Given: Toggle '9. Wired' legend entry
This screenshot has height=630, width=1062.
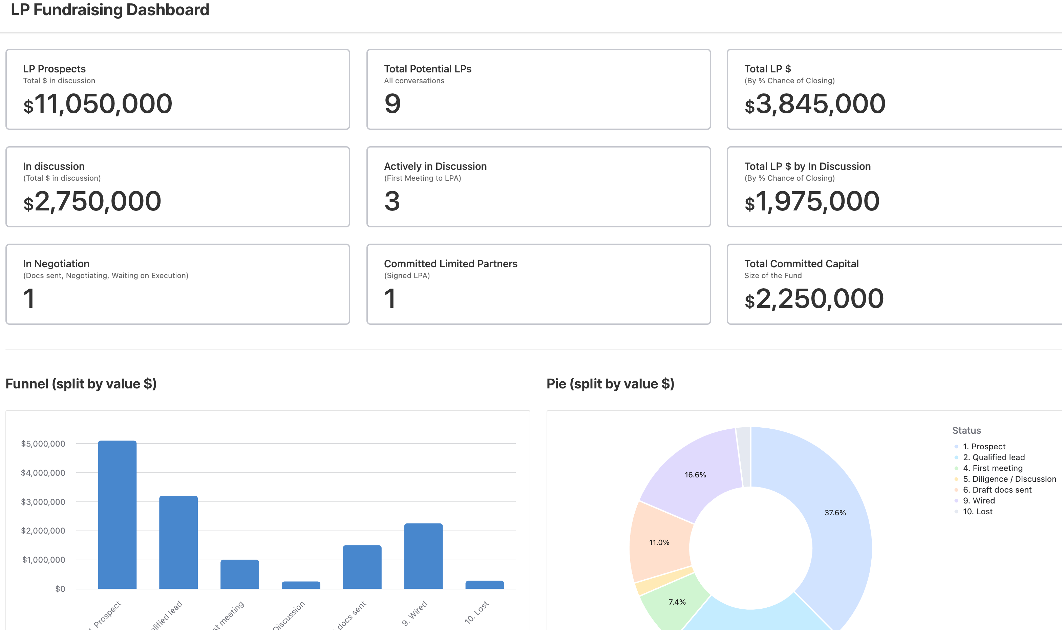Looking at the screenshot, I should tap(979, 500).
